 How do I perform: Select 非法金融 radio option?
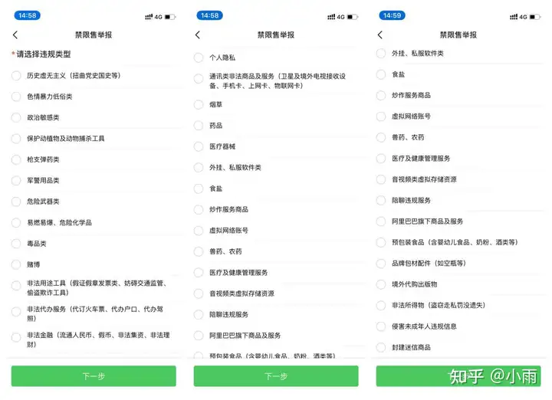tap(16, 338)
